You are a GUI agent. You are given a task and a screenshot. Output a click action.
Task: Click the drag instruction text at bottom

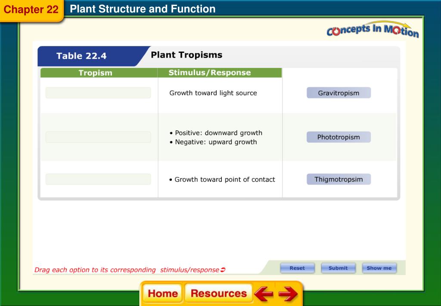(x=130, y=270)
